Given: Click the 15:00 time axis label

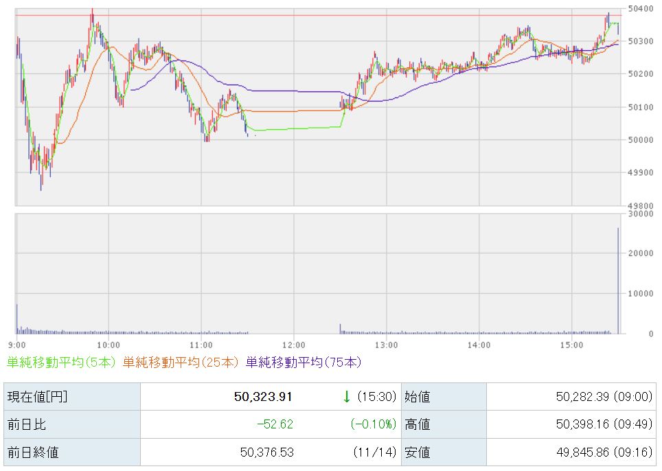Looking at the screenshot, I should click(571, 344).
